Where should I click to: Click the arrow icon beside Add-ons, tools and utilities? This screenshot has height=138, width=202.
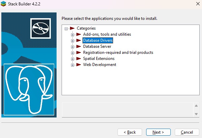click(78, 34)
